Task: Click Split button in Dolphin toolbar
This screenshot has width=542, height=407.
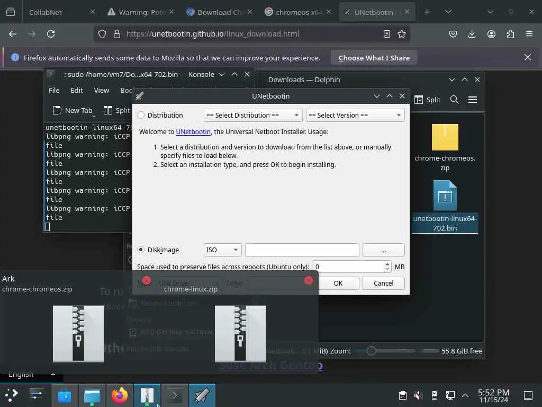Action: click(x=427, y=100)
